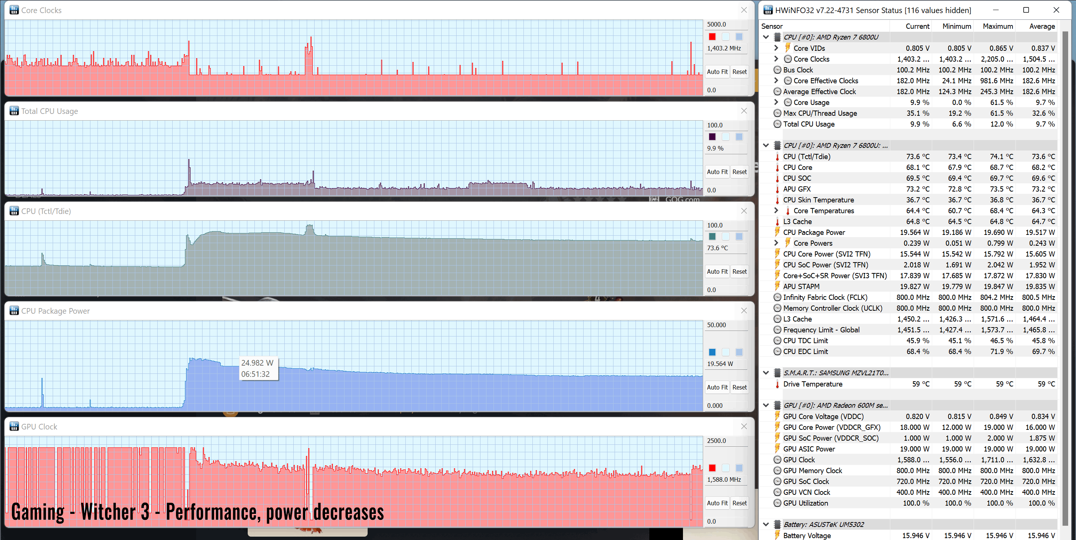Select the CPU SoC Power (SVI2 TFN) row
The image size is (1076, 540).
pyautogui.click(x=909, y=265)
